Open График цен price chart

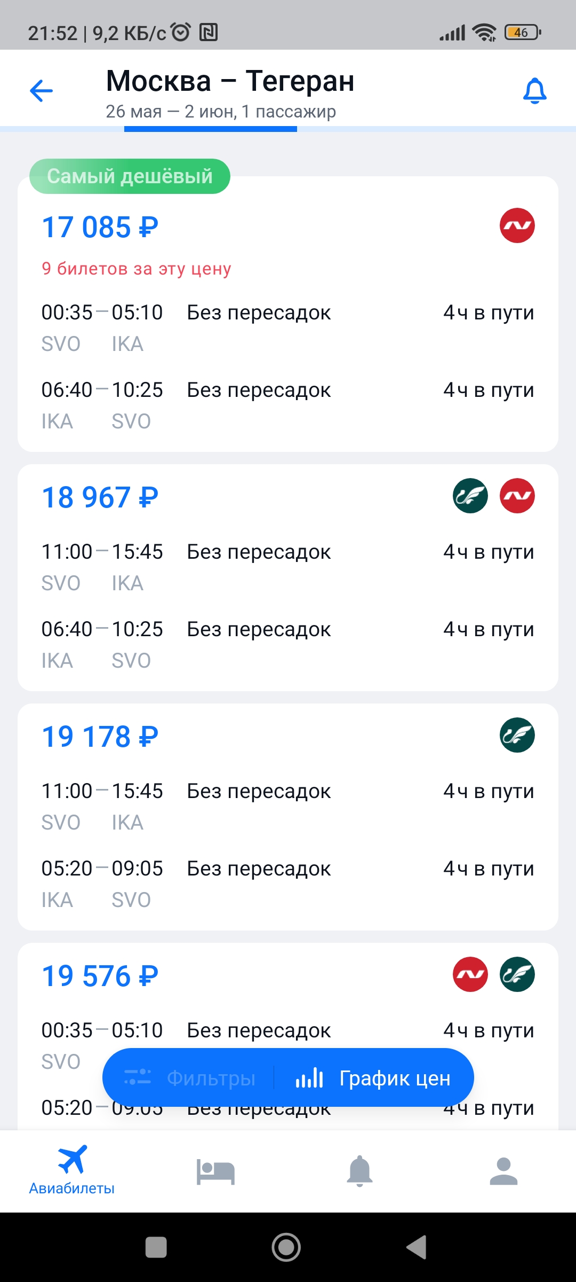tap(373, 1078)
